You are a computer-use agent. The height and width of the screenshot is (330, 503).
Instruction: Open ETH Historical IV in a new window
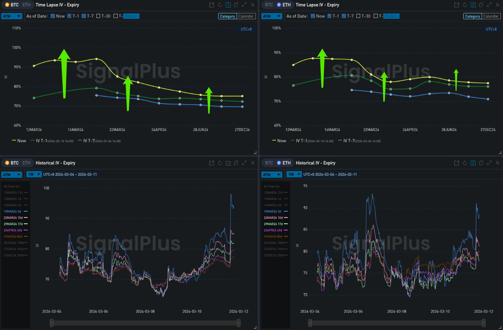(x=457, y=163)
